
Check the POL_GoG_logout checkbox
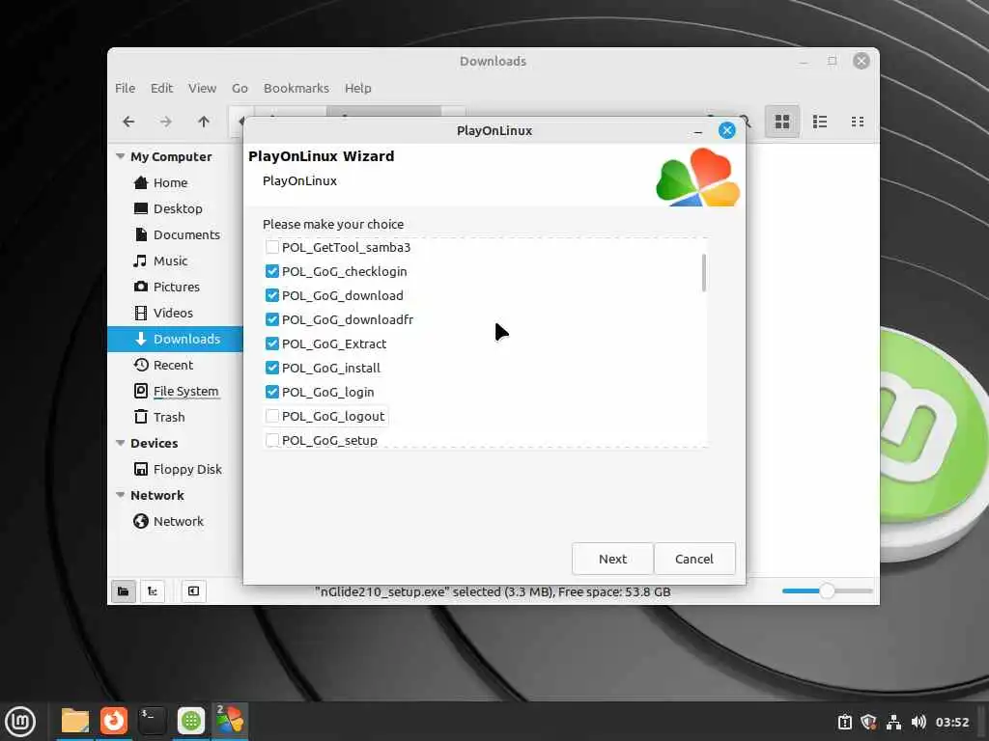[x=271, y=416]
